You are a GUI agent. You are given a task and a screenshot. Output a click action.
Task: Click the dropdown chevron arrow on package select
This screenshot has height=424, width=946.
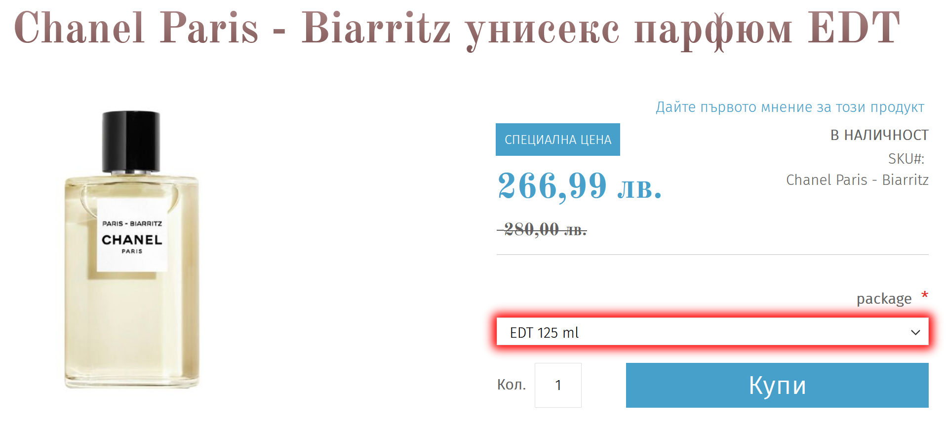pos(915,332)
